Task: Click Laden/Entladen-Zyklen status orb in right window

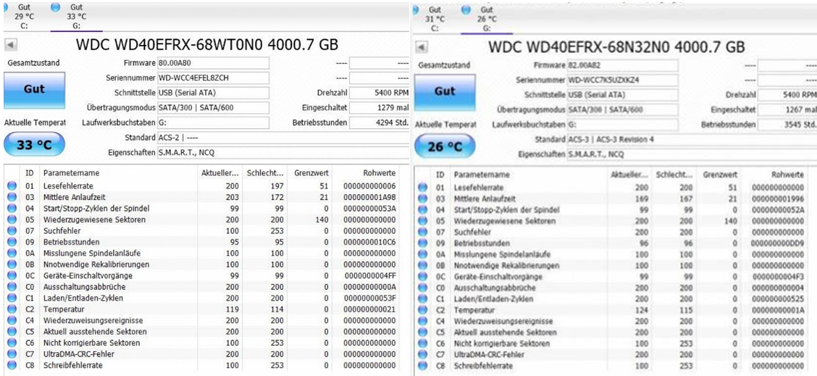Action: (x=422, y=299)
